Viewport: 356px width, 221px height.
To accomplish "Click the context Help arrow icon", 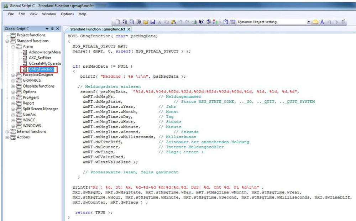I will [201, 22].
